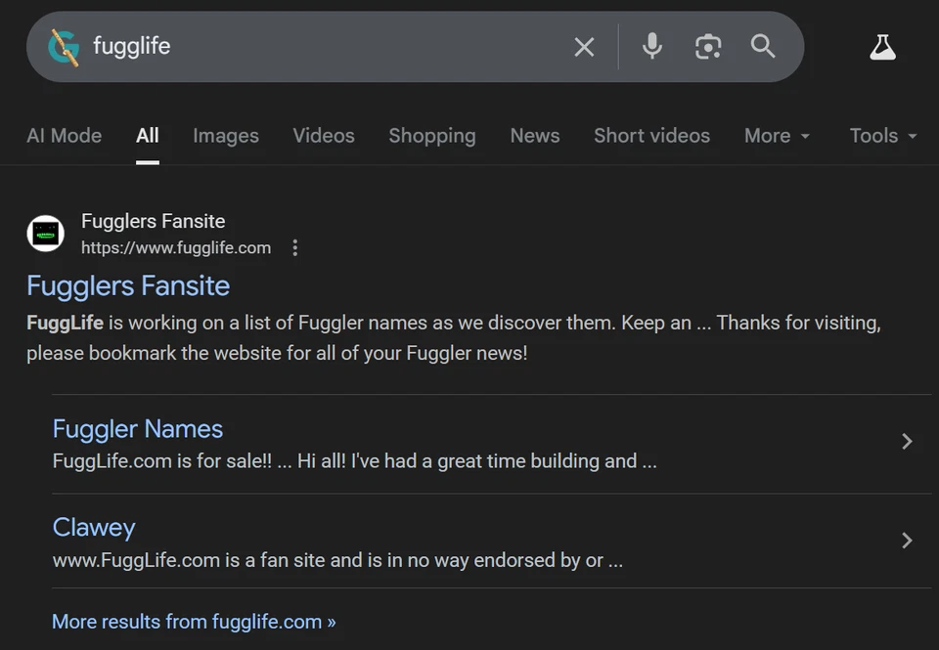Open the Fuggler Names sitelink
This screenshot has width=939, height=650.
coord(138,429)
